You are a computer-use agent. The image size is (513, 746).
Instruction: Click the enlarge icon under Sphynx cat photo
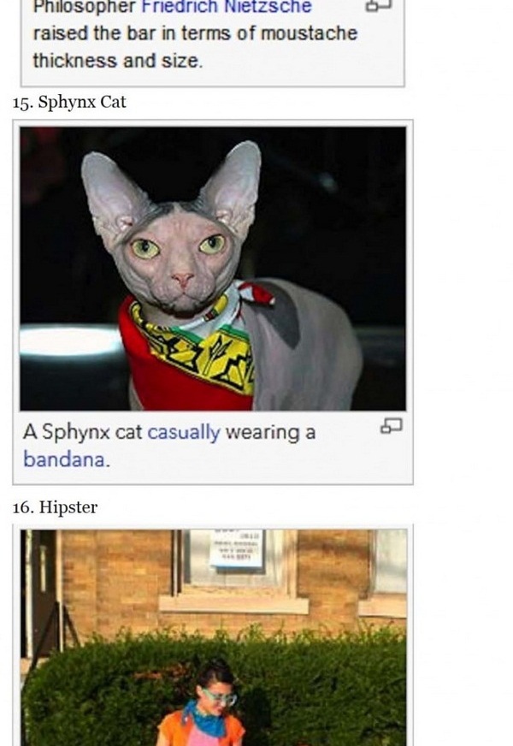pos(392,426)
